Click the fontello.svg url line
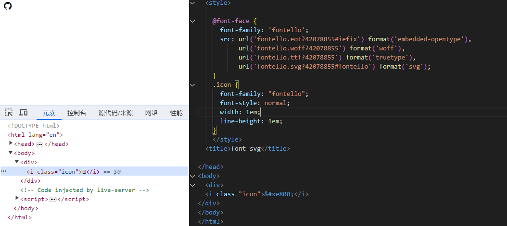The image size is (507, 226). click(335, 67)
